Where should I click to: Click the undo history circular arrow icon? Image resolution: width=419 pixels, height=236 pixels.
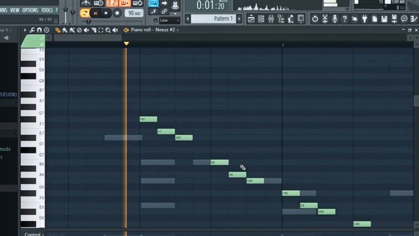click(x=315, y=19)
